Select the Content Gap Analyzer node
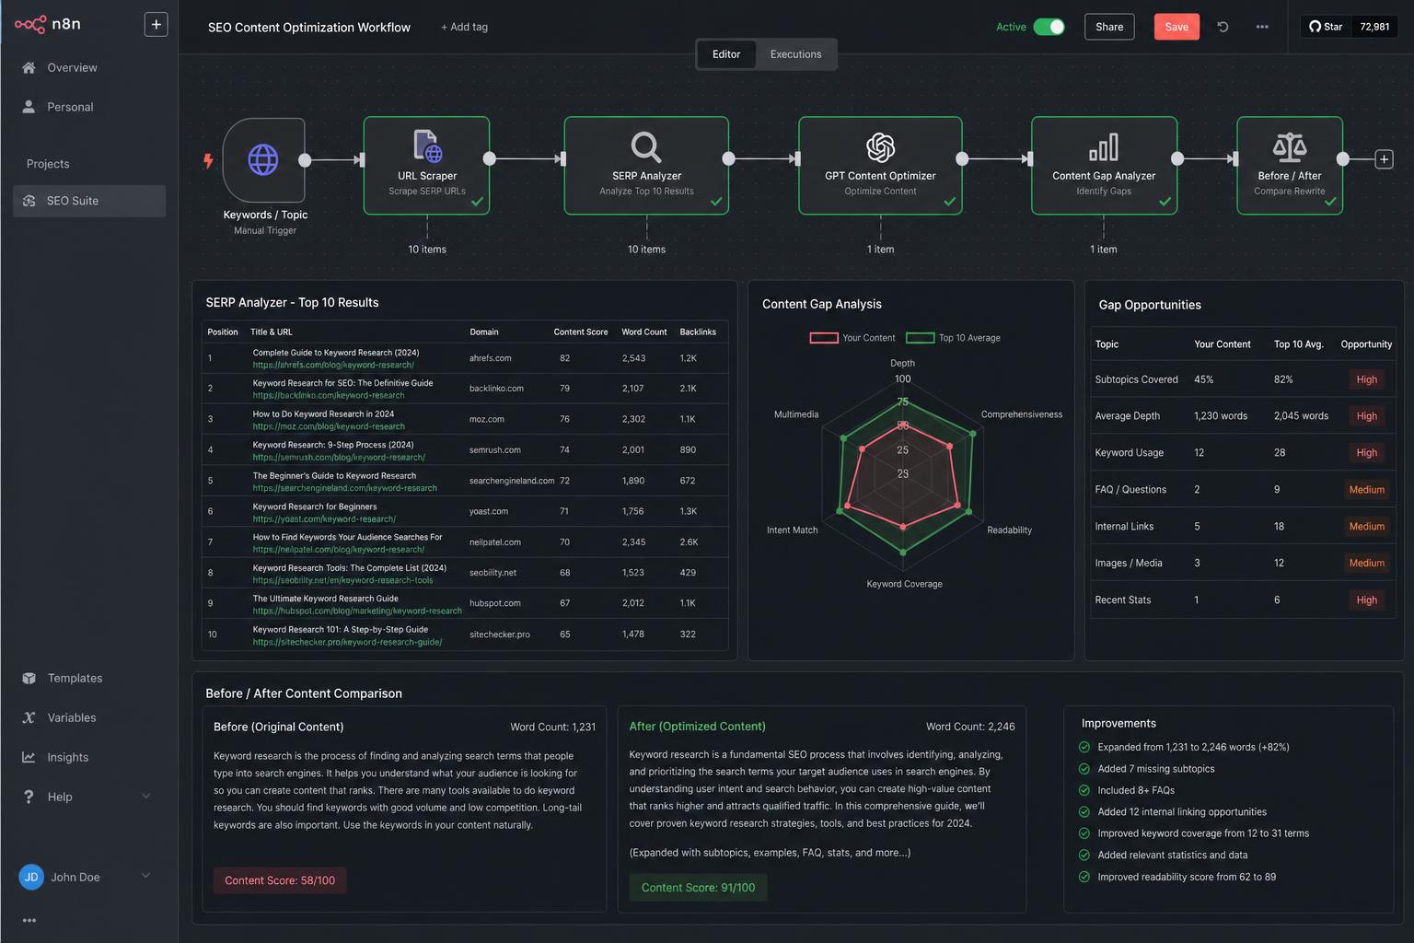 [x=1104, y=166]
